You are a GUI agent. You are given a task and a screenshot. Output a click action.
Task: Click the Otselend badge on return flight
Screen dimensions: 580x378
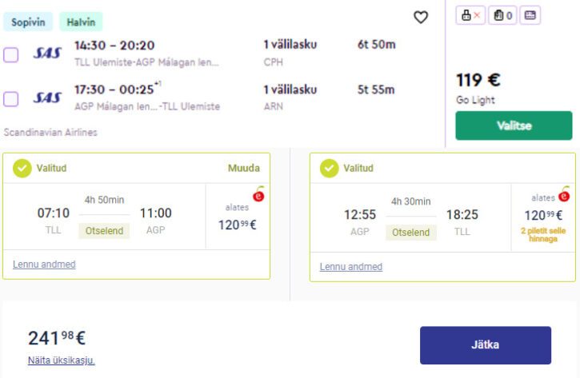tap(411, 233)
